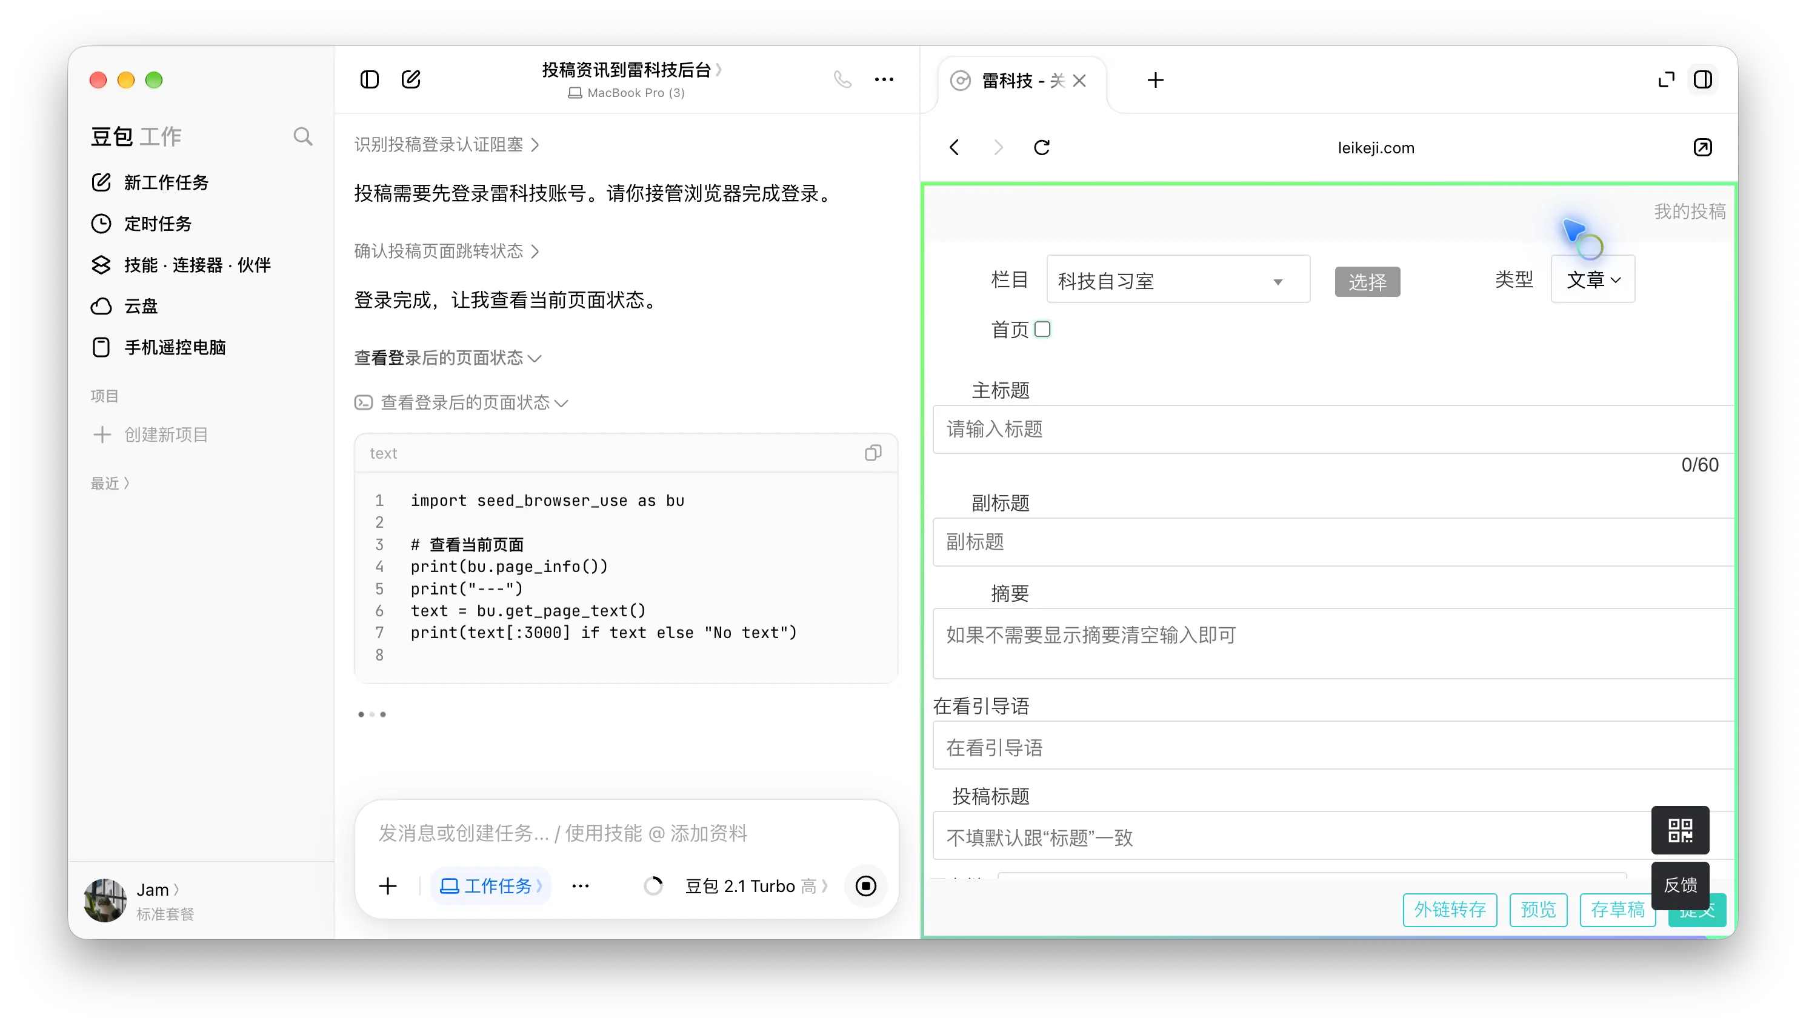Open 云盘 in sidebar
1806x1029 pixels.
point(124,306)
